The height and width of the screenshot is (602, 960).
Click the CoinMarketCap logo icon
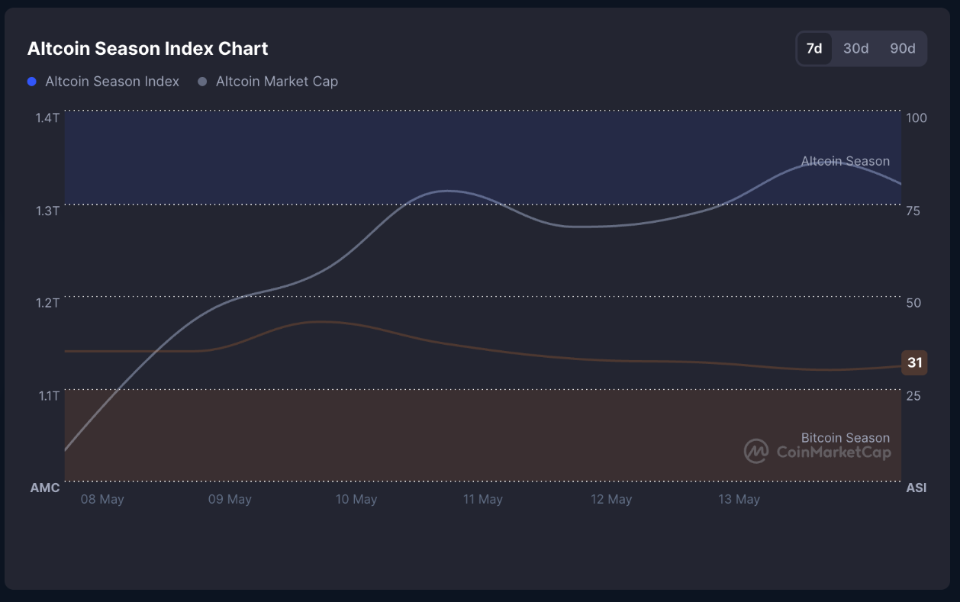click(x=756, y=451)
